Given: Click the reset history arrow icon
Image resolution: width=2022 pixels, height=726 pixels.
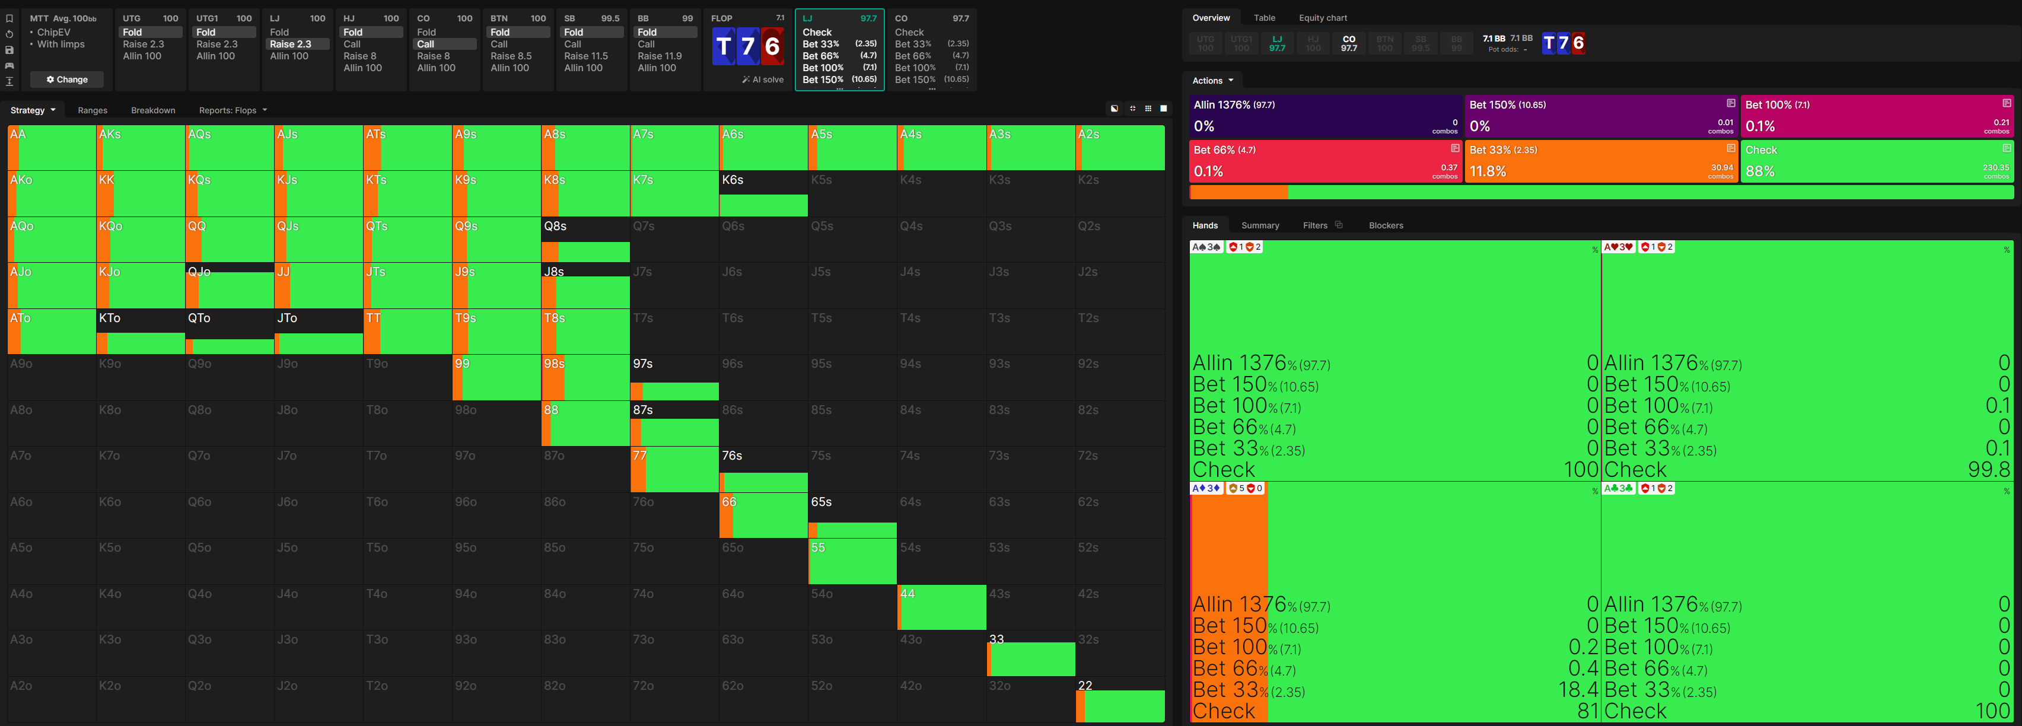Looking at the screenshot, I should (x=9, y=34).
